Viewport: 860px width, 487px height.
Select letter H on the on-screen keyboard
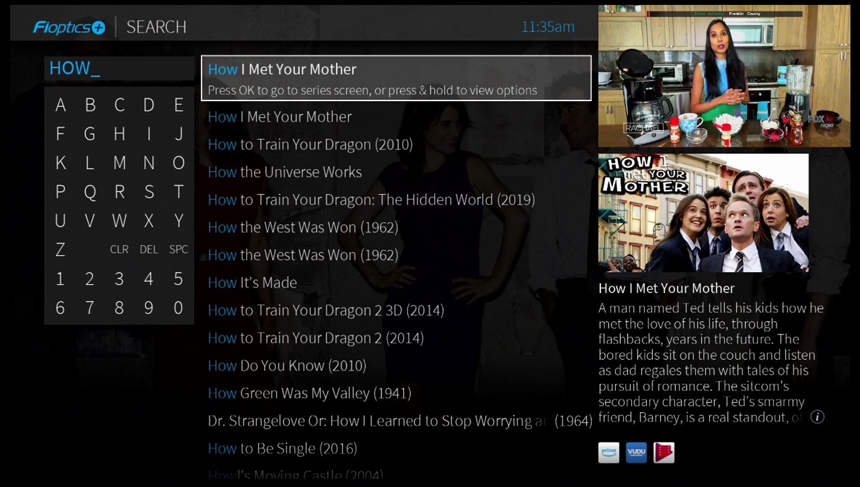coord(119,134)
